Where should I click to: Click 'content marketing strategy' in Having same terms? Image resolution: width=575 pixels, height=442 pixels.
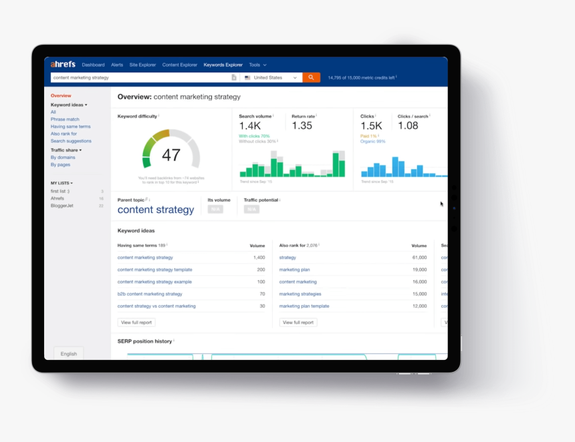point(145,258)
